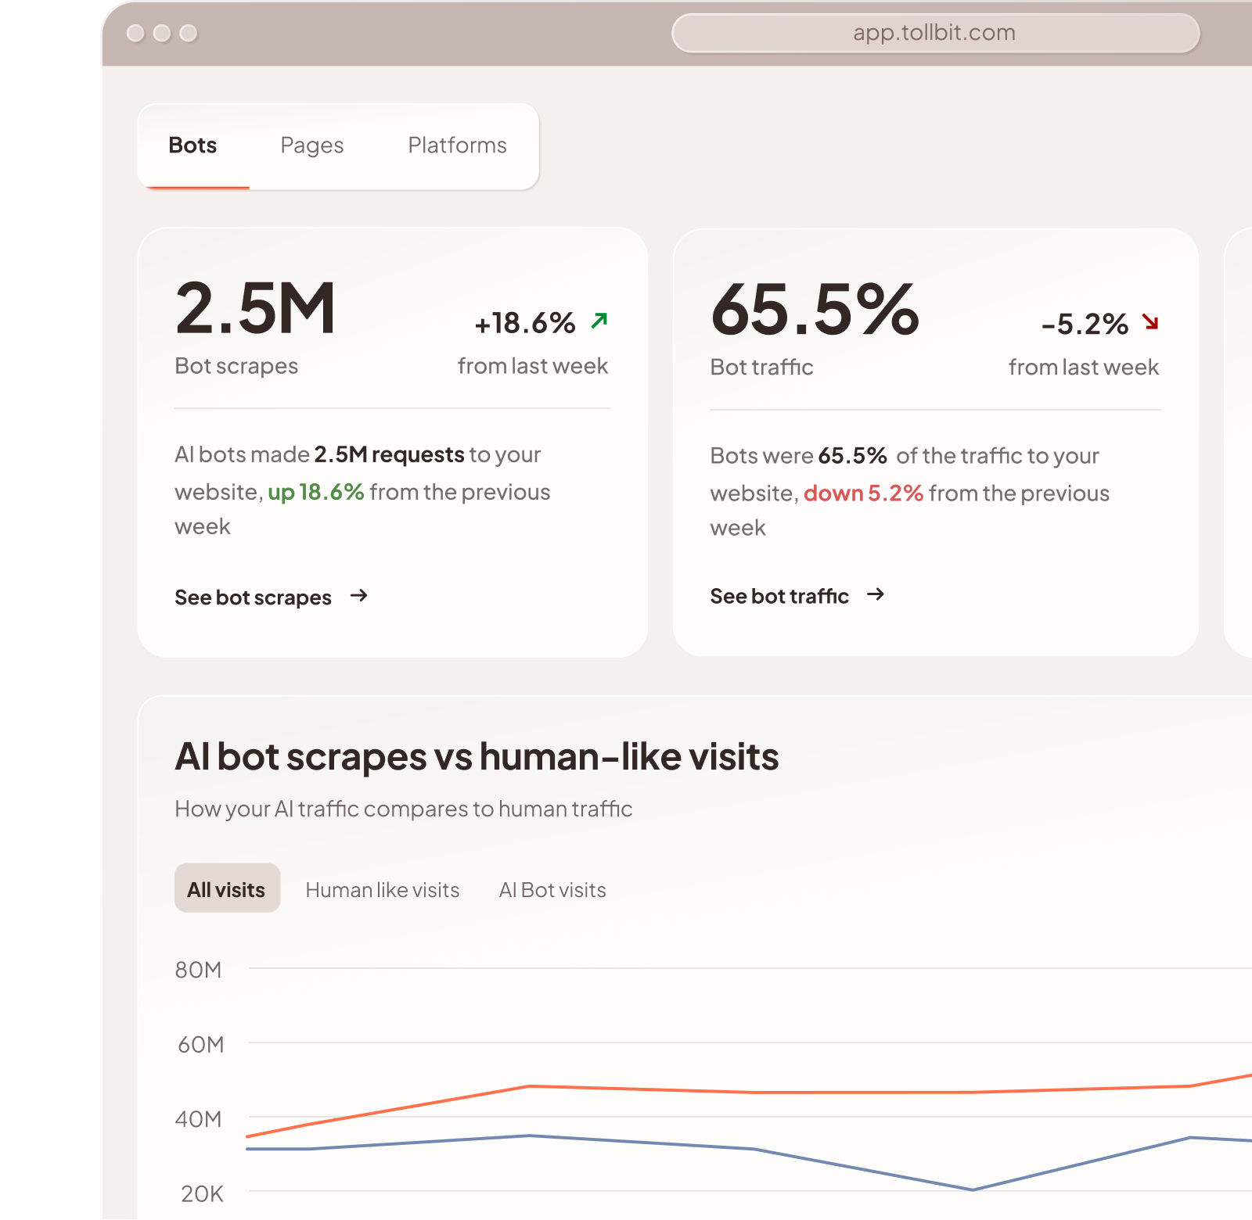Click the app.tollbit.com address bar
This screenshot has width=1252, height=1220.
[934, 32]
